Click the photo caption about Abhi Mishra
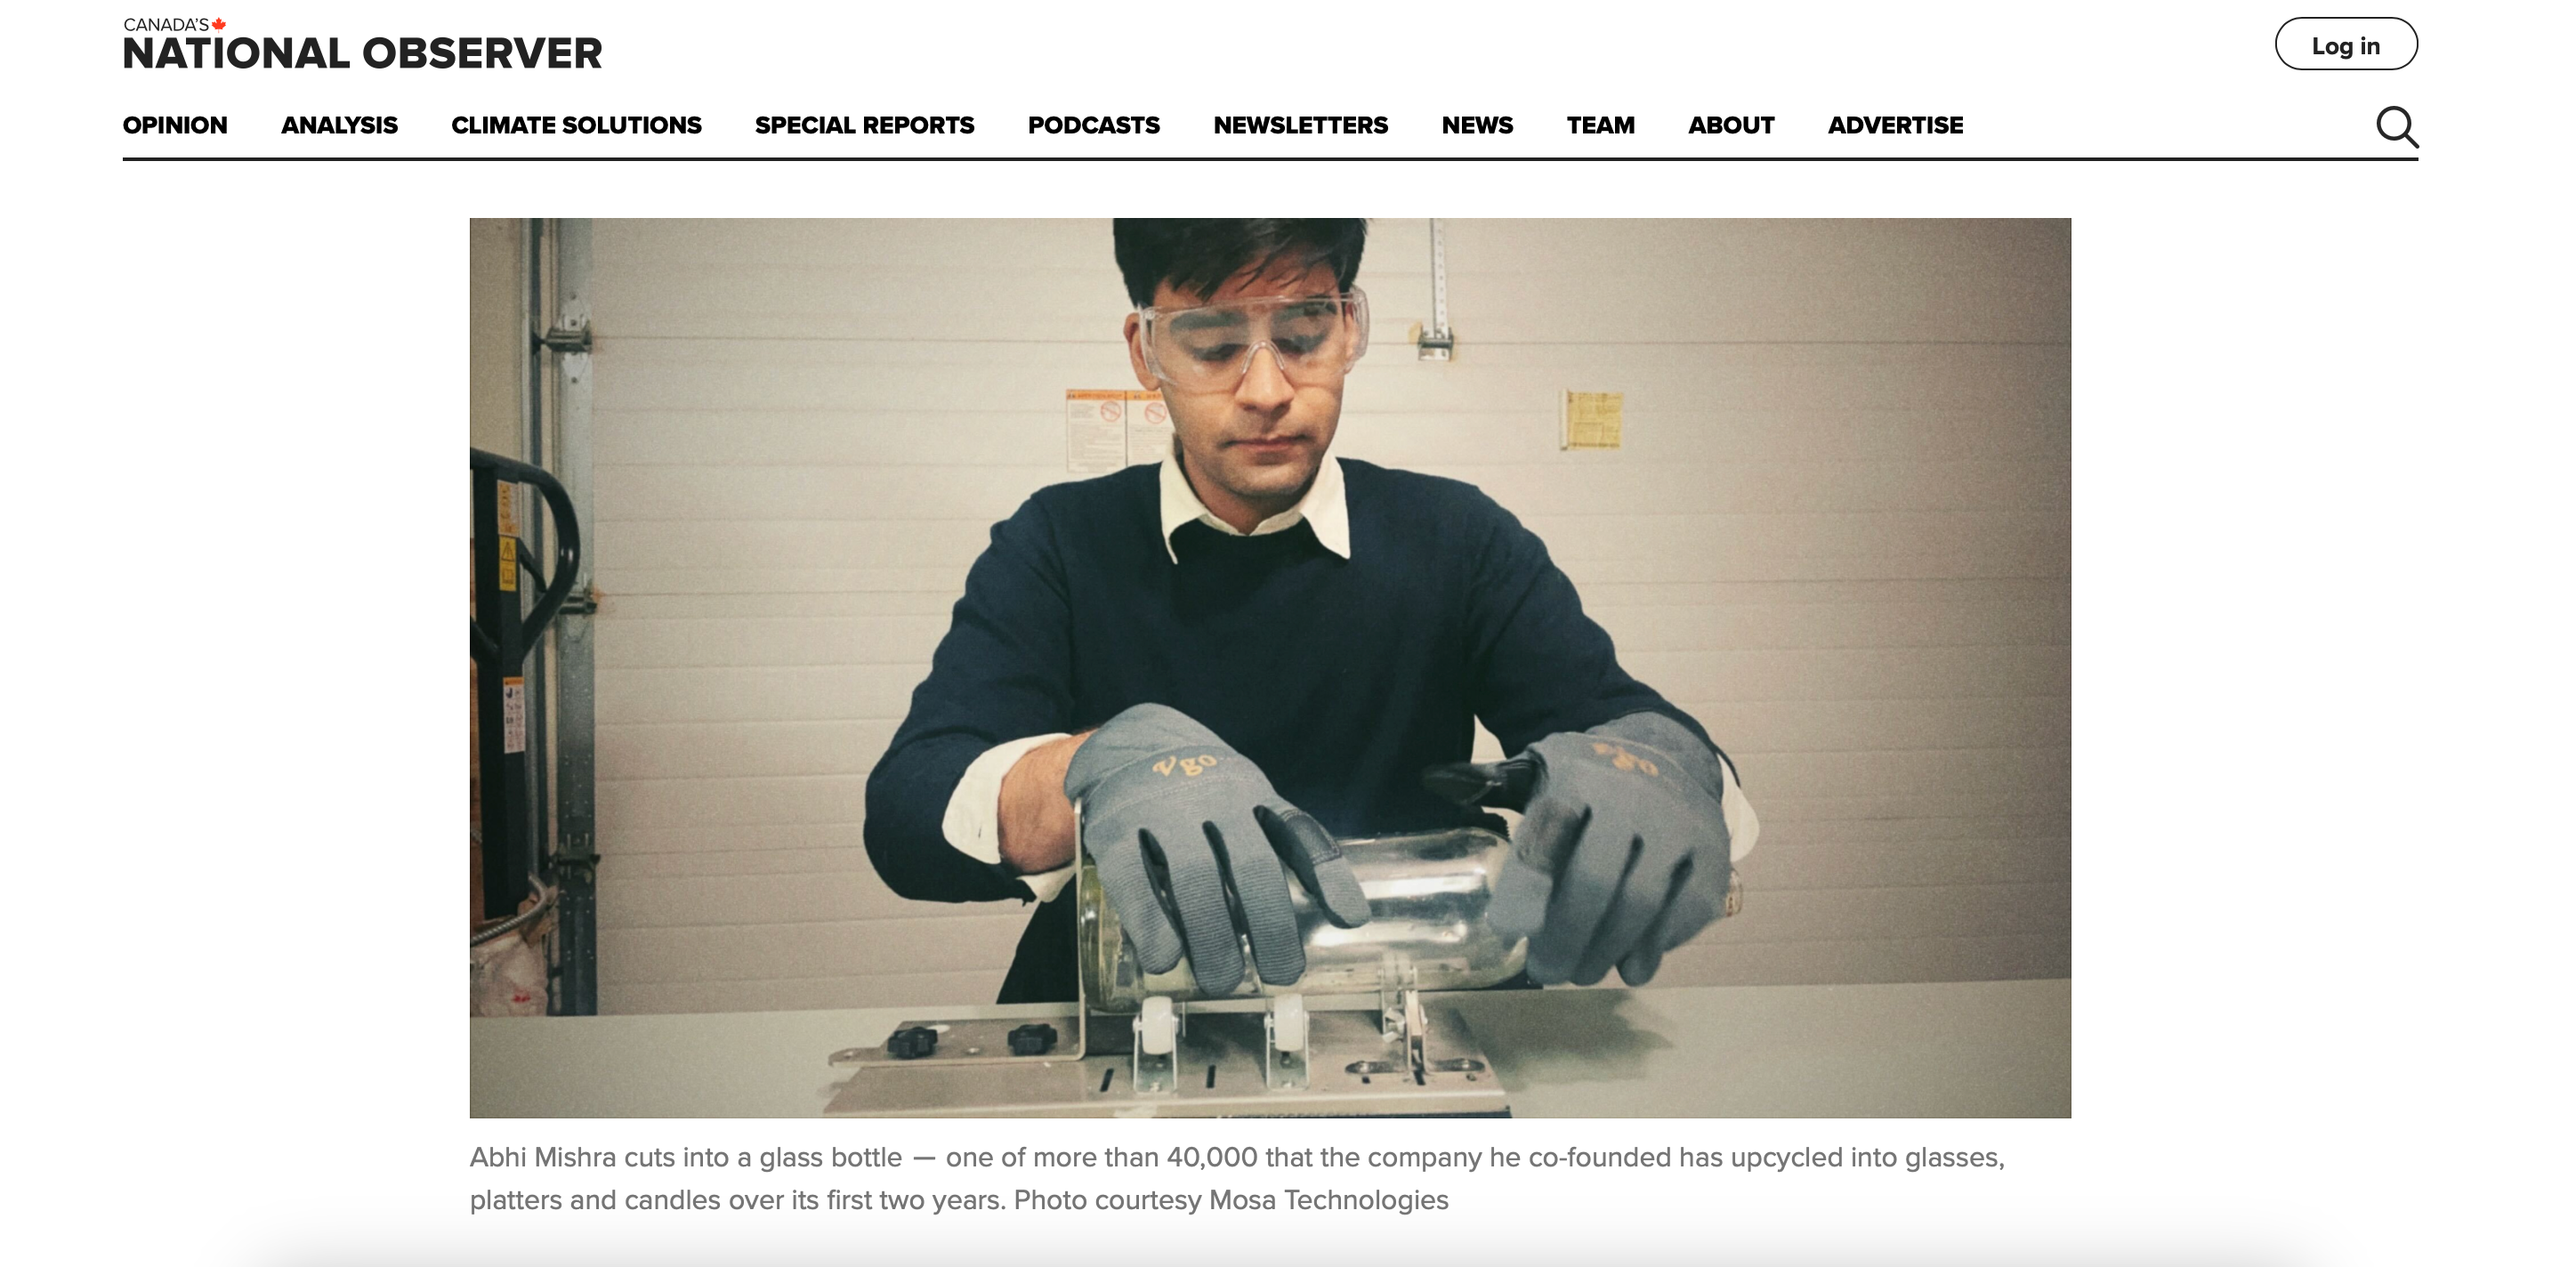The width and height of the screenshot is (2576, 1267). (x=1237, y=1178)
